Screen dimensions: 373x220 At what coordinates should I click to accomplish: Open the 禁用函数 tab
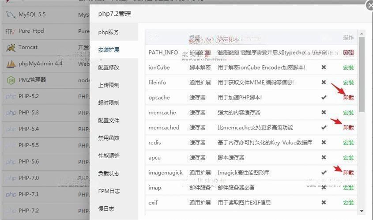pos(114,138)
